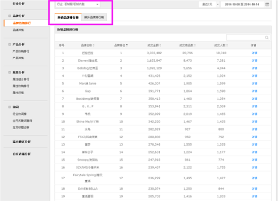Open the 行业 category dropdown
Screen dimensions: 278x201
[78, 4]
